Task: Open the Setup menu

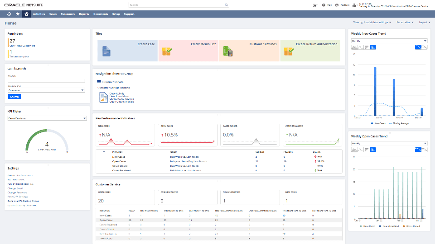Action: pyautogui.click(x=116, y=14)
